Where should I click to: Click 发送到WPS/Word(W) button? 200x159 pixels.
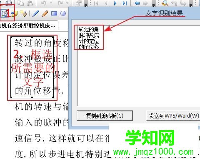[173, 116]
